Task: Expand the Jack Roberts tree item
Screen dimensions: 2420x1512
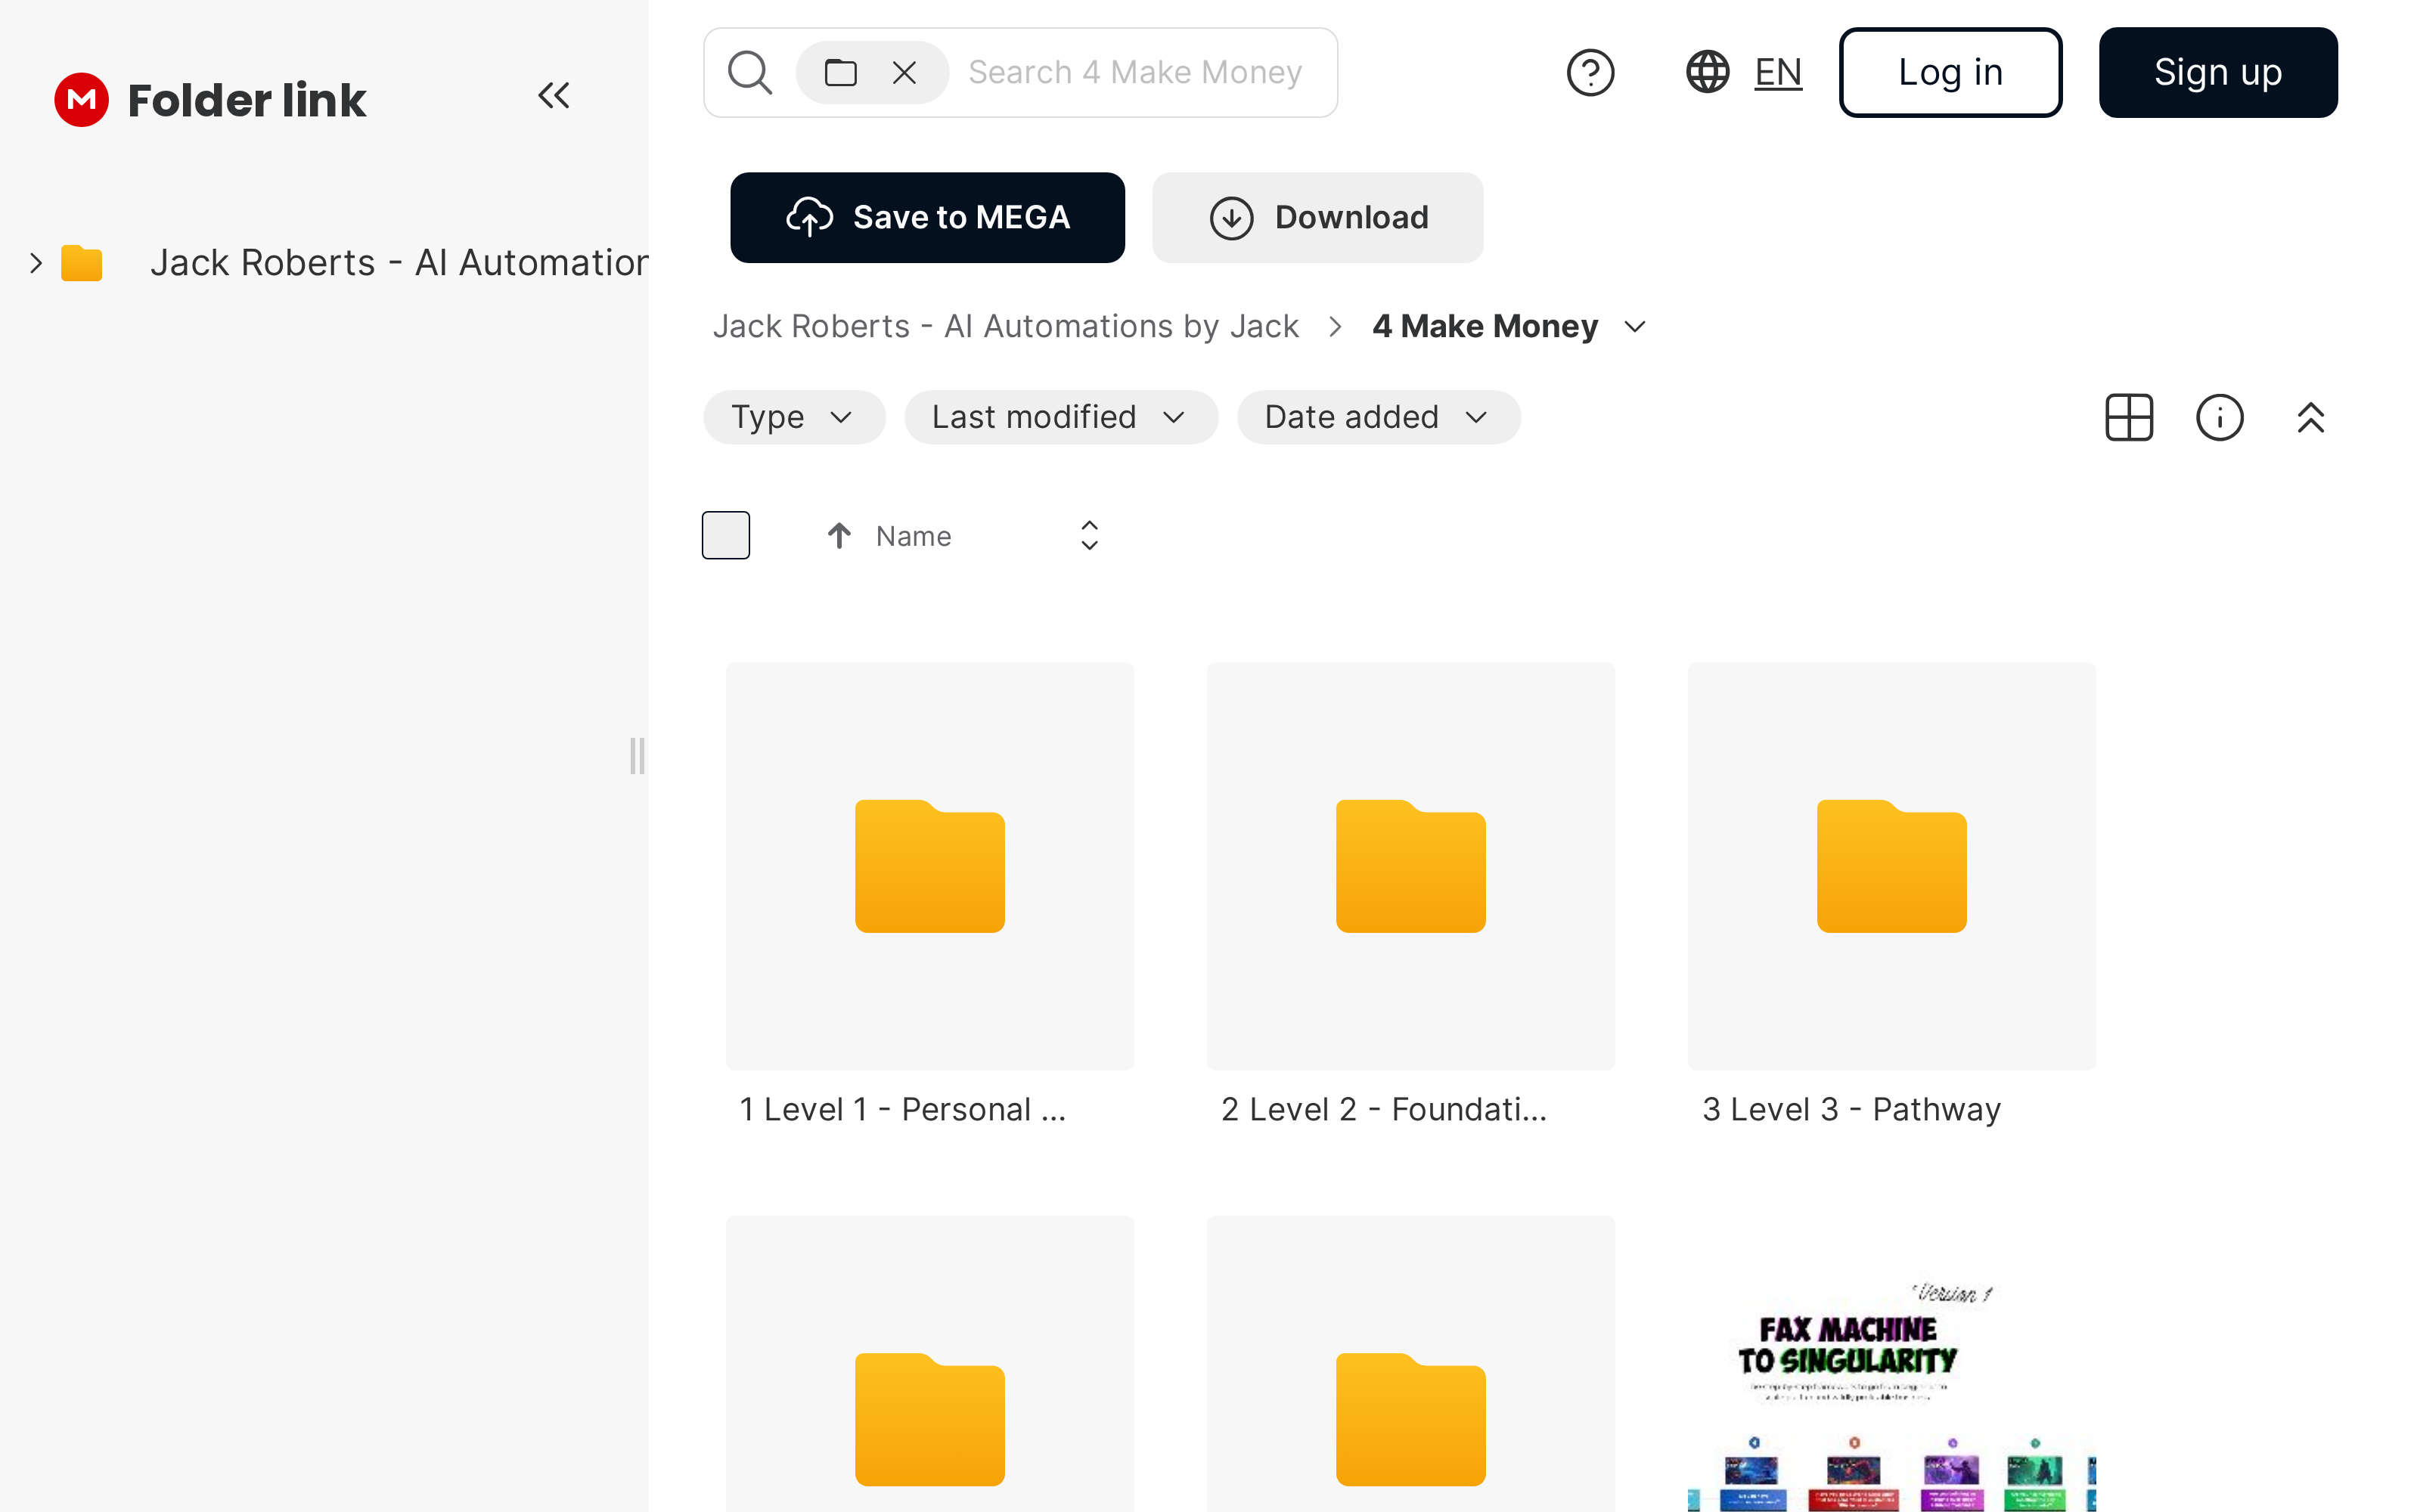Action: tap(36, 263)
